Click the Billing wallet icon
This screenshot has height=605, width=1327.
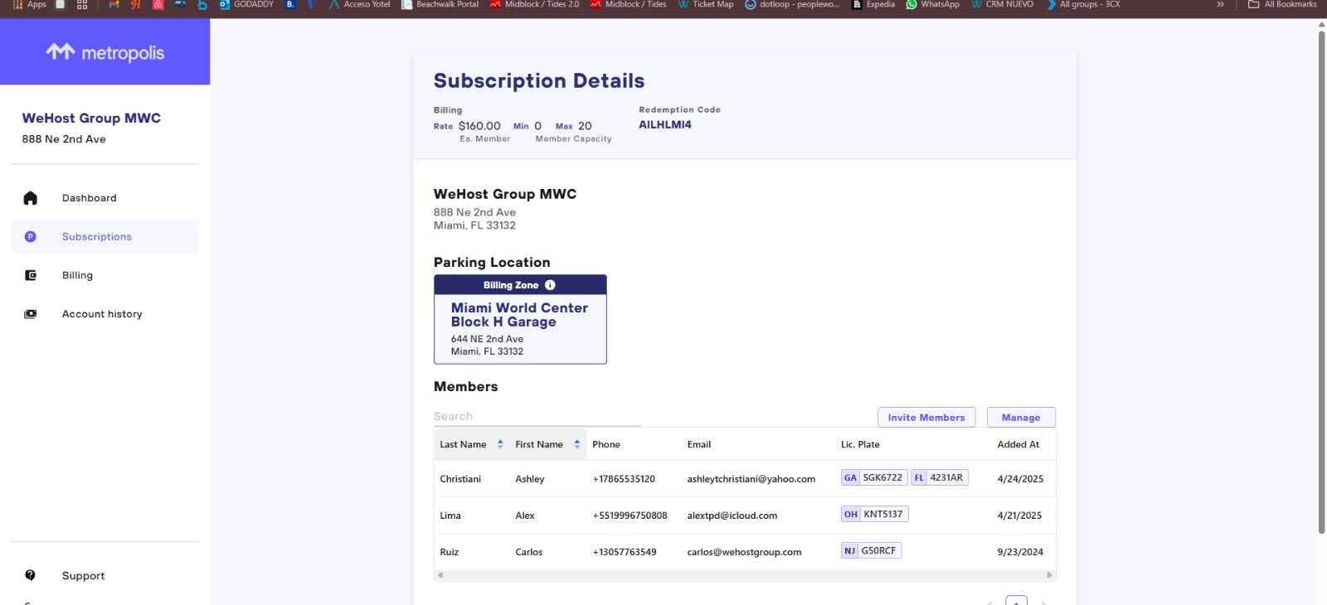(x=31, y=275)
